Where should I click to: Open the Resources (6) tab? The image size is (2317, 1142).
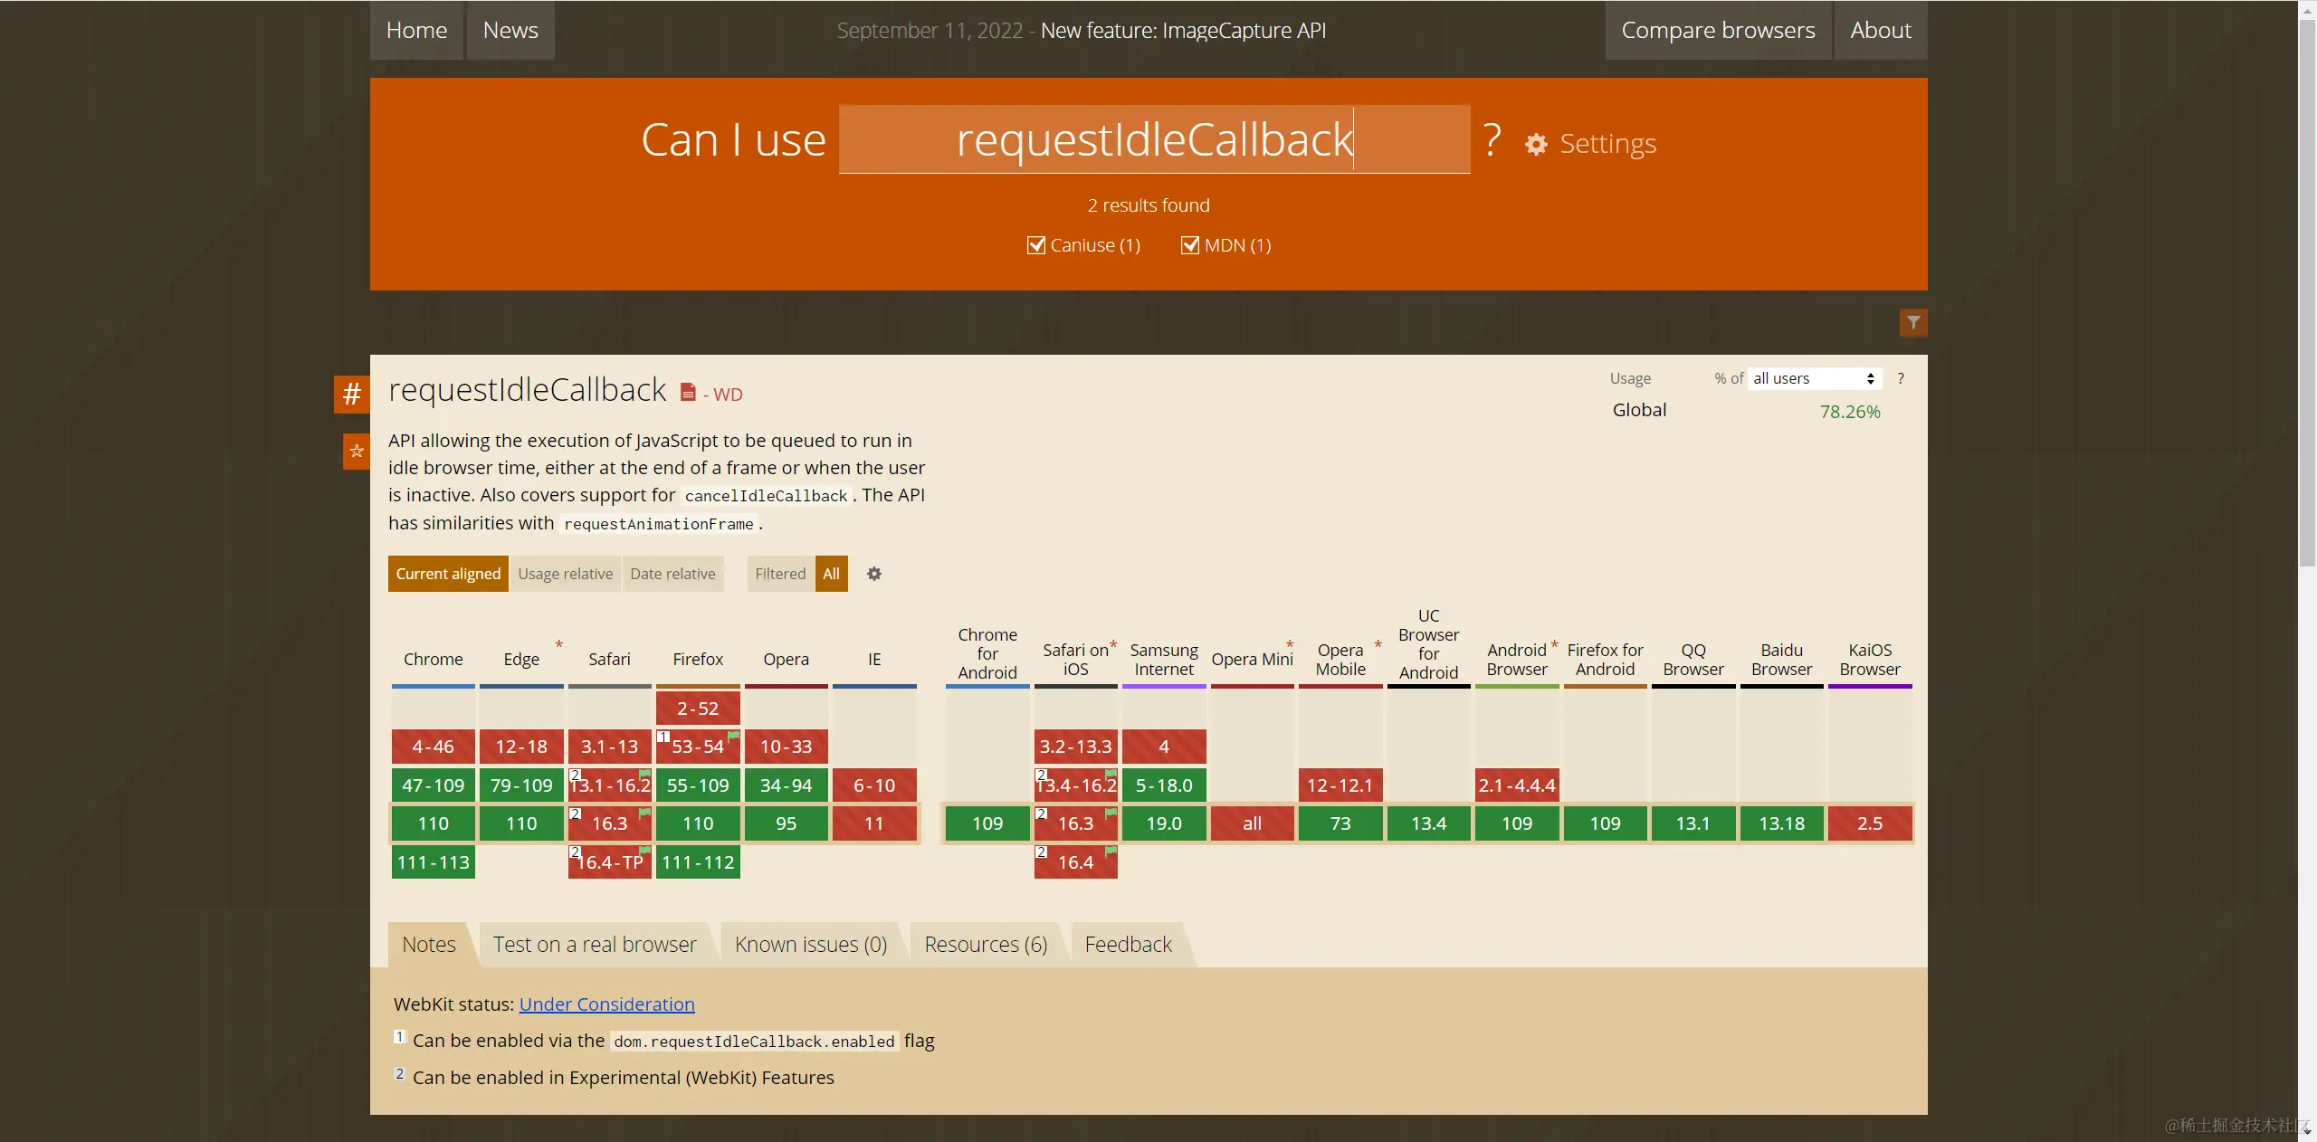985,945
